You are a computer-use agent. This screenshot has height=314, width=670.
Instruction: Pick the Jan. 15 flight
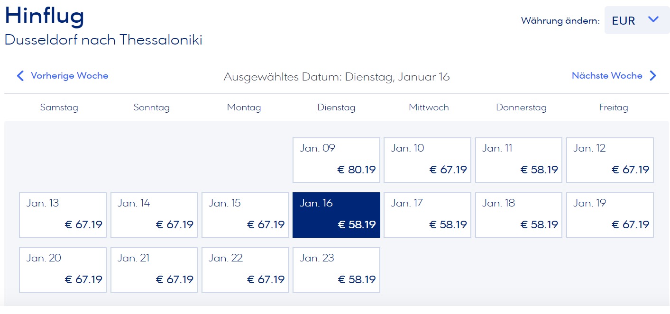245,215
